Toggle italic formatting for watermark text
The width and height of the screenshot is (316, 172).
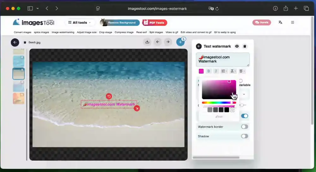(x=216, y=71)
